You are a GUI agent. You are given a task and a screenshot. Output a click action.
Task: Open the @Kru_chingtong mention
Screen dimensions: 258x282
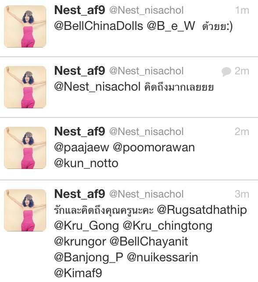click(x=168, y=226)
